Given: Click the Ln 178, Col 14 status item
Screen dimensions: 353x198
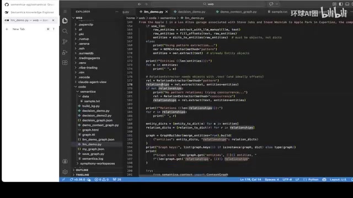Looking at the screenshot, I should (x=250, y=179).
